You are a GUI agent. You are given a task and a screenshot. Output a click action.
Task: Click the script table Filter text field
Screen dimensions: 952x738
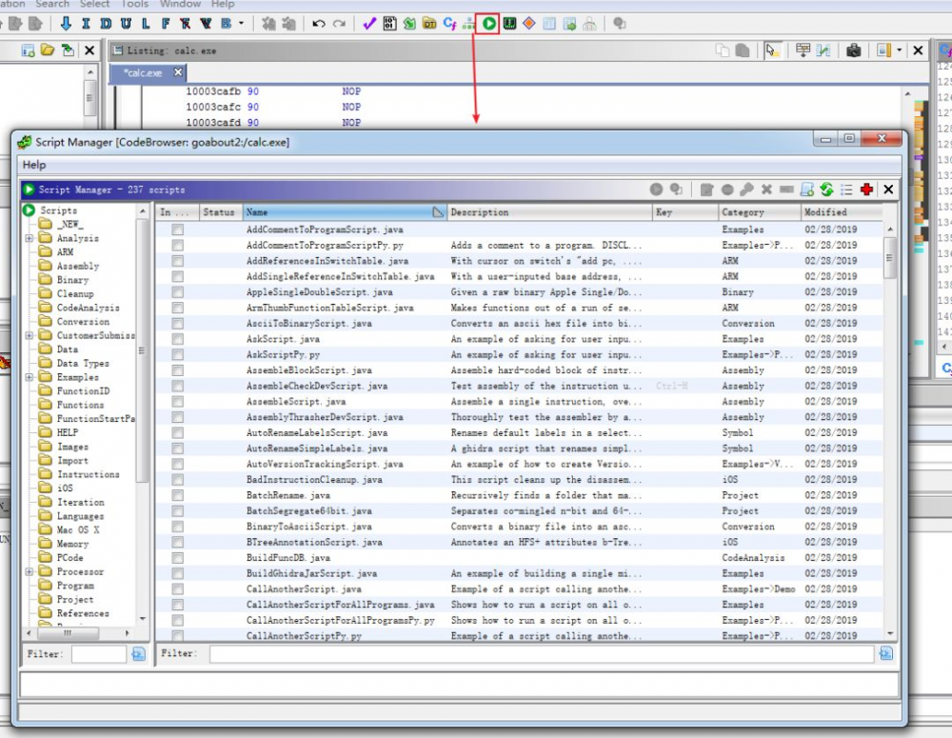pos(541,654)
